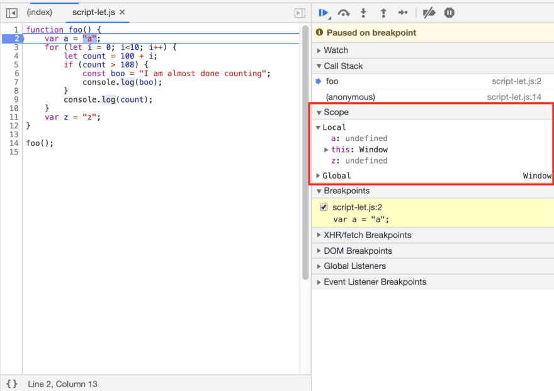Expand the Watch section
The image size is (554, 391).
click(433, 50)
